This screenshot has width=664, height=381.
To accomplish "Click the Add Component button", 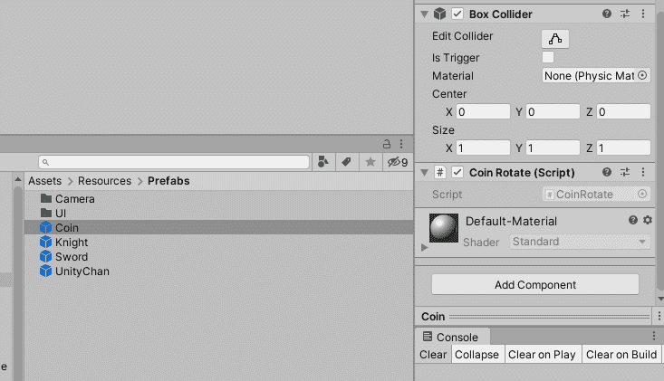I will [x=535, y=284].
